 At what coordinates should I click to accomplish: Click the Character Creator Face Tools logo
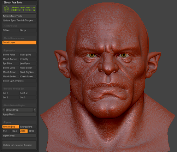[19, 9]
